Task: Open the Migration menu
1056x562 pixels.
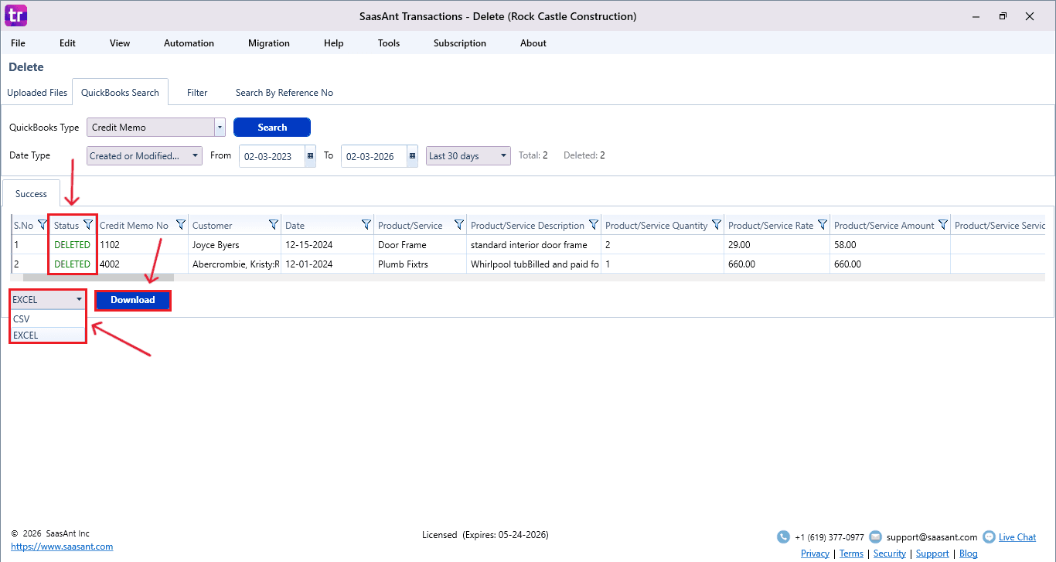Action: [269, 43]
